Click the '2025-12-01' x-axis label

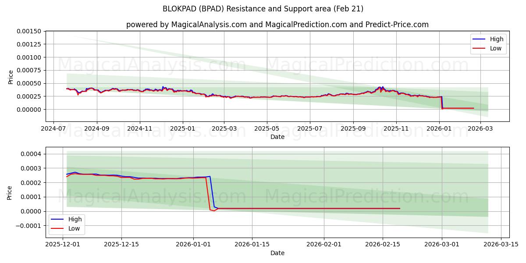pos(62,245)
